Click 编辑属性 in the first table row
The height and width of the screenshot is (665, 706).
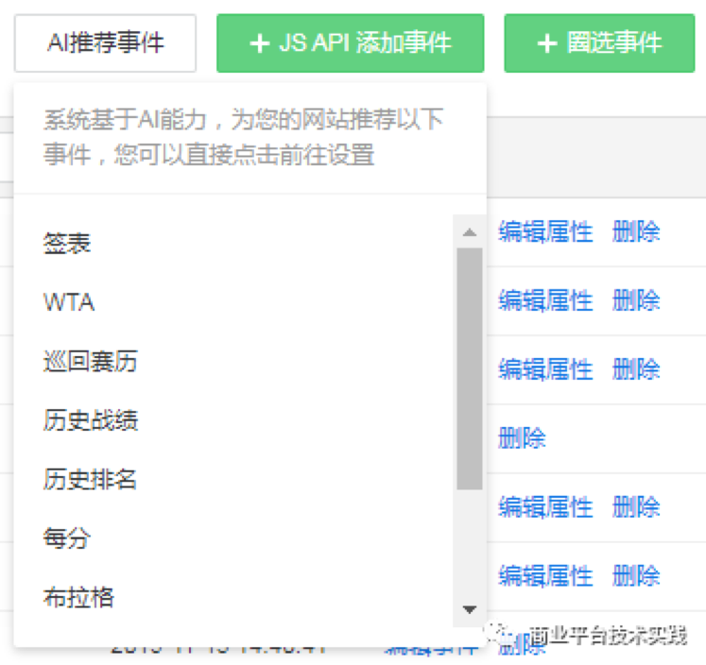point(545,232)
